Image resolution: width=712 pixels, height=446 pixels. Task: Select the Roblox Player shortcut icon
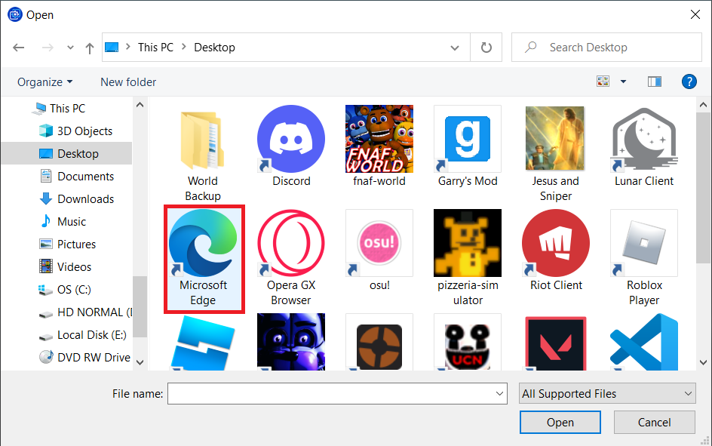(644, 243)
